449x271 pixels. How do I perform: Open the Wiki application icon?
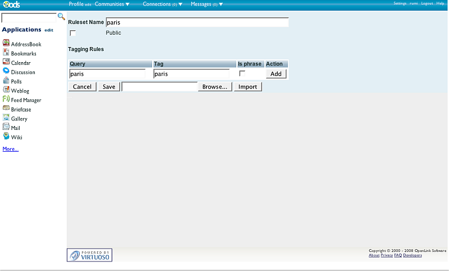coord(6,137)
